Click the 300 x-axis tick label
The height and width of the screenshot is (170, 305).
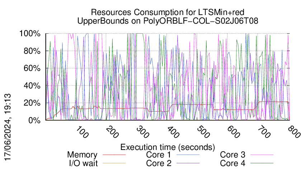click(142, 132)
